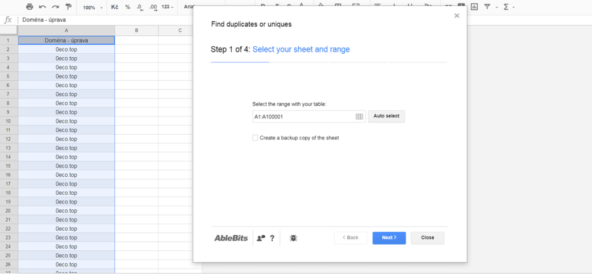Open the bug report icon in dialog
This screenshot has height=274, width=592.
[x=293, y=238]
